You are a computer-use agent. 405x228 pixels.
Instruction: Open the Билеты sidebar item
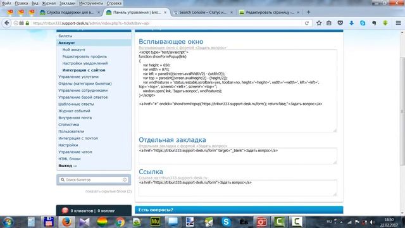click(65, 36)
